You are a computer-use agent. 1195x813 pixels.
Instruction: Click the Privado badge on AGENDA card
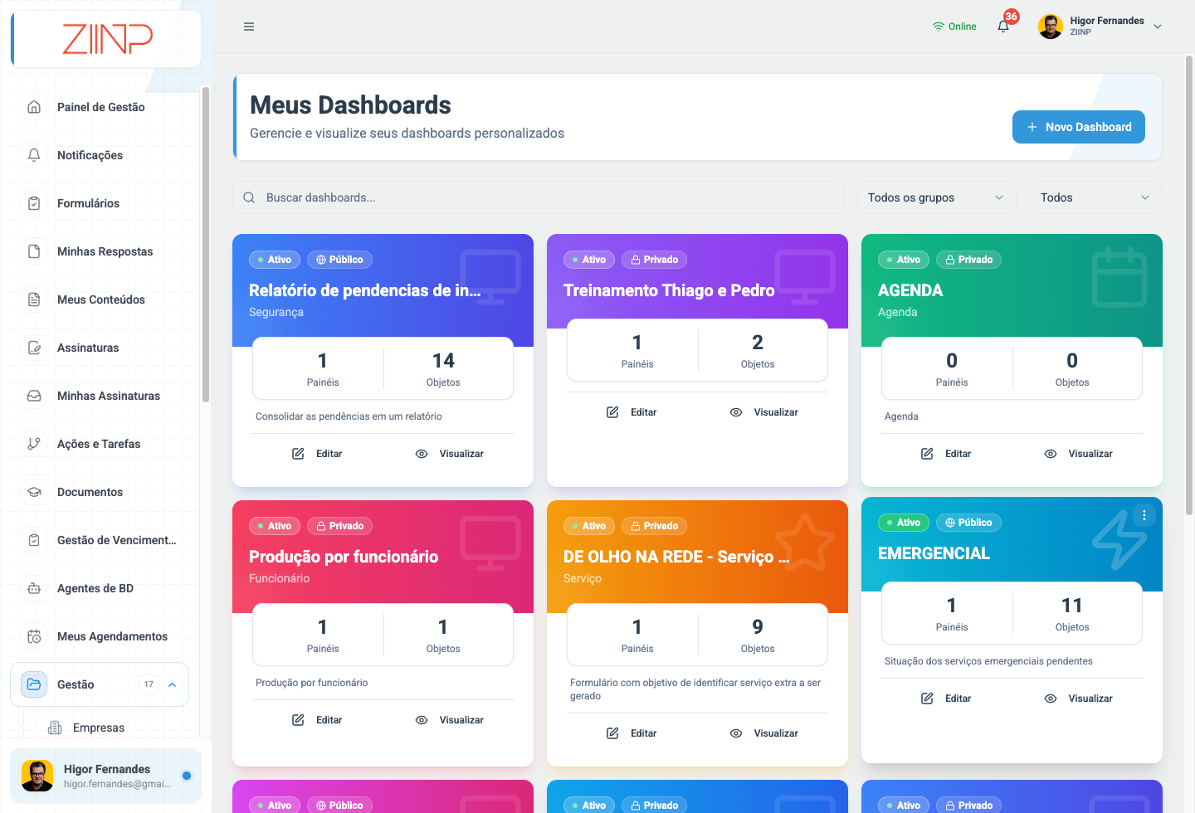(969, 260)
